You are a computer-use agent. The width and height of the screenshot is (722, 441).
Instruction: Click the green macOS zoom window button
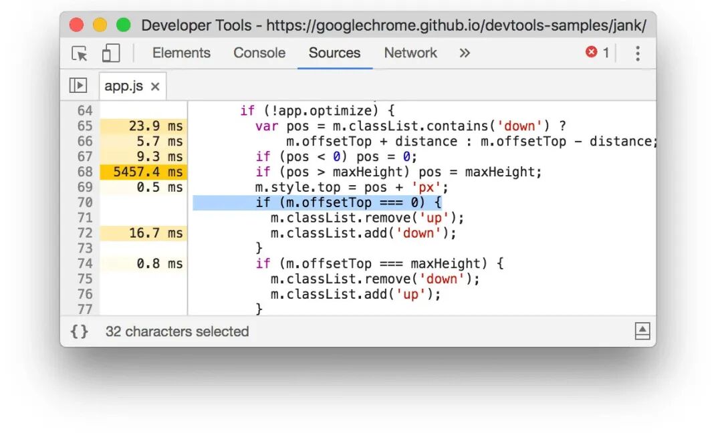pyautogui.click(x=124, y=25)
